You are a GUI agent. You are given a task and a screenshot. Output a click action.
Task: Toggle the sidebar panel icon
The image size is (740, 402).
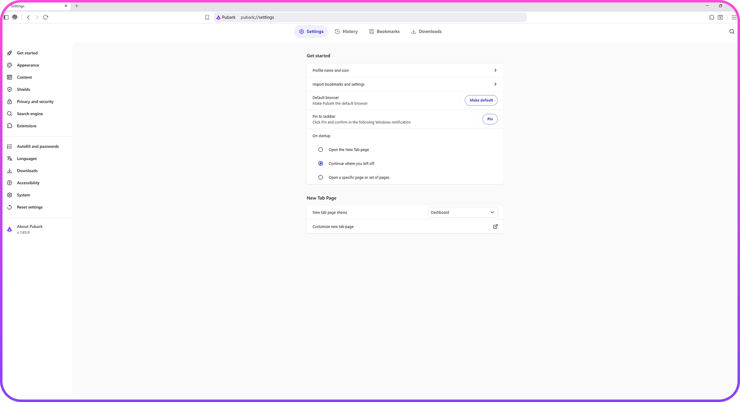point(6,17)
